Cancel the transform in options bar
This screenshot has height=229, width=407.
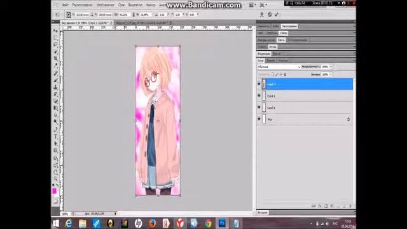click(270, 15)
